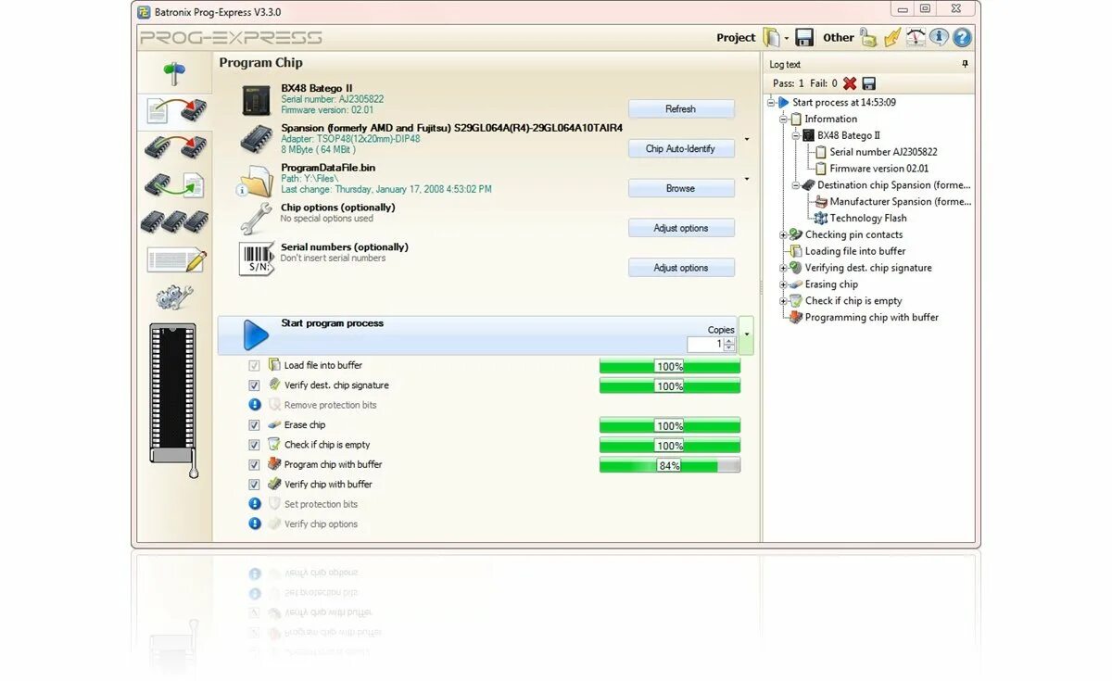Open the gears settings sidebar icon
Viewport: 1112px width, 681px height.
[174, 297]
